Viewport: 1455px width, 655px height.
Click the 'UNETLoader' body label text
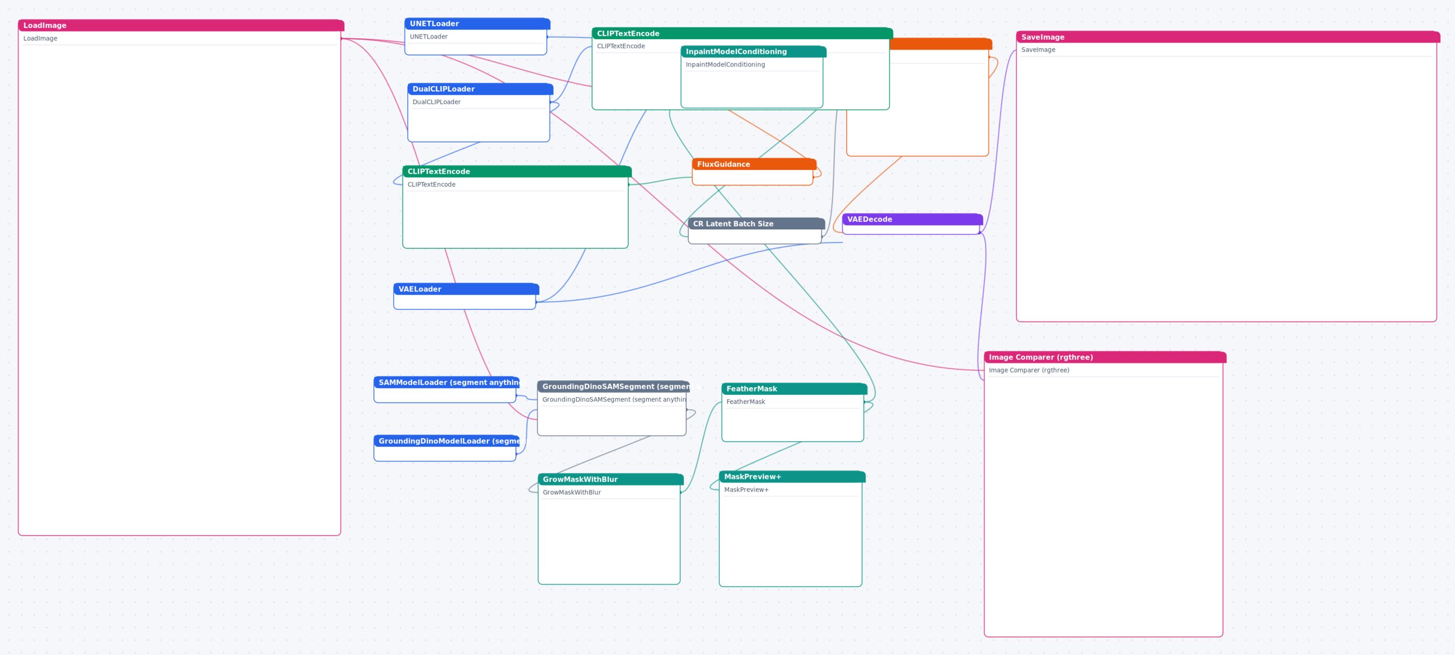point(429,37)
